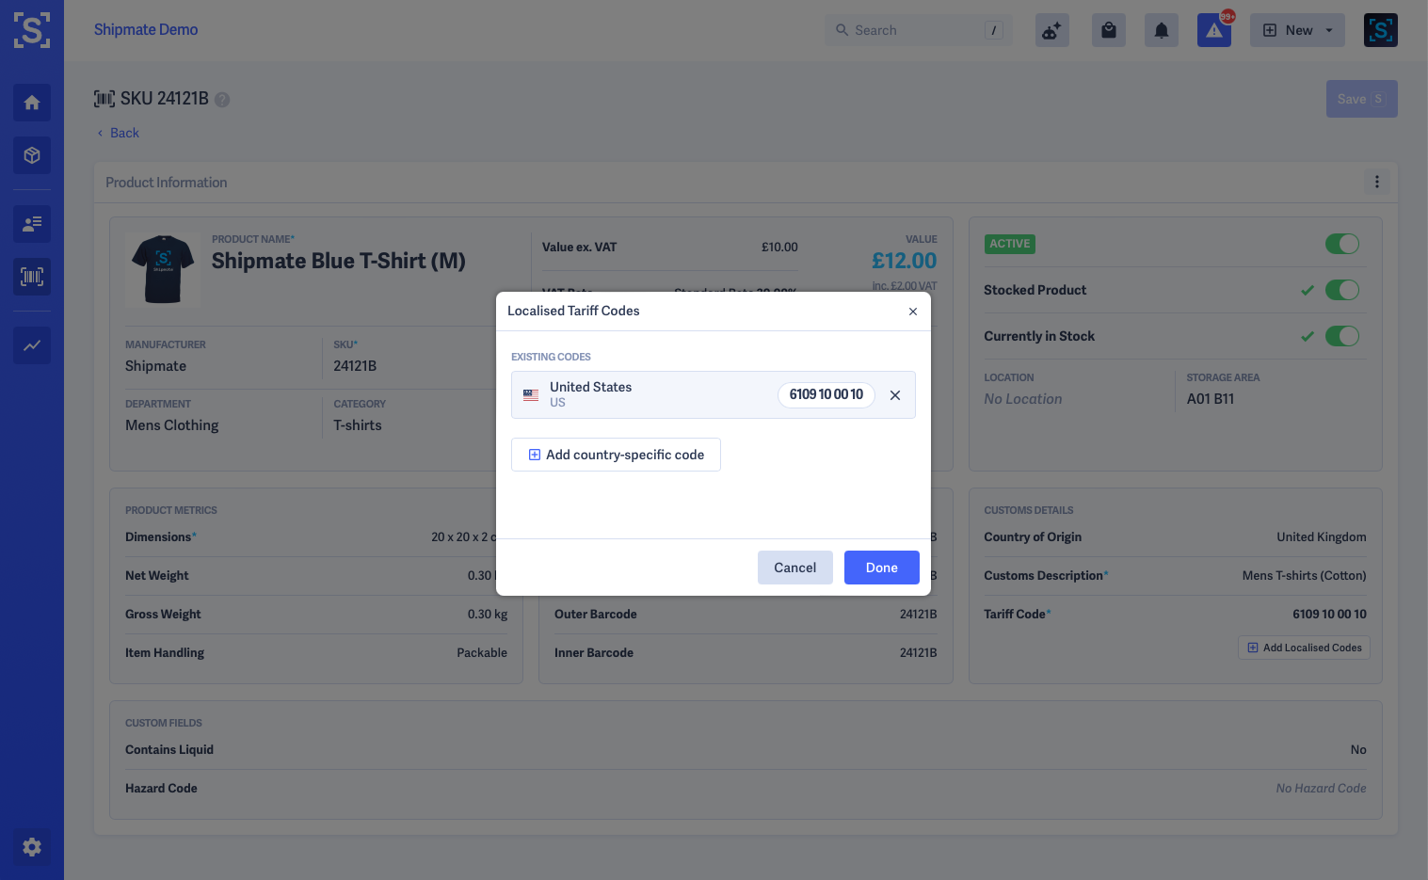Click the storage area A01 B11

[1211, 399]
